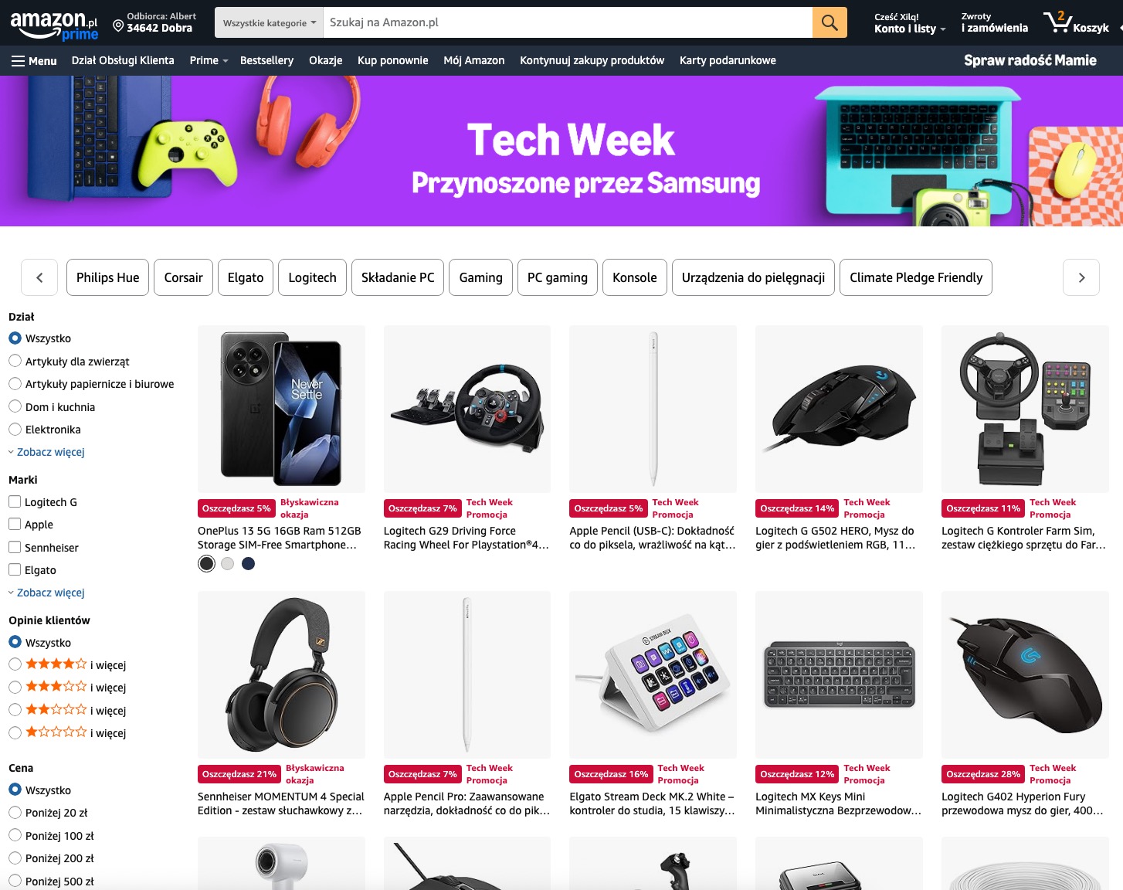Open the Wszystkie kategorie search dropdown
Viewport: 1123px width, 890px height.
pos(269,22)
